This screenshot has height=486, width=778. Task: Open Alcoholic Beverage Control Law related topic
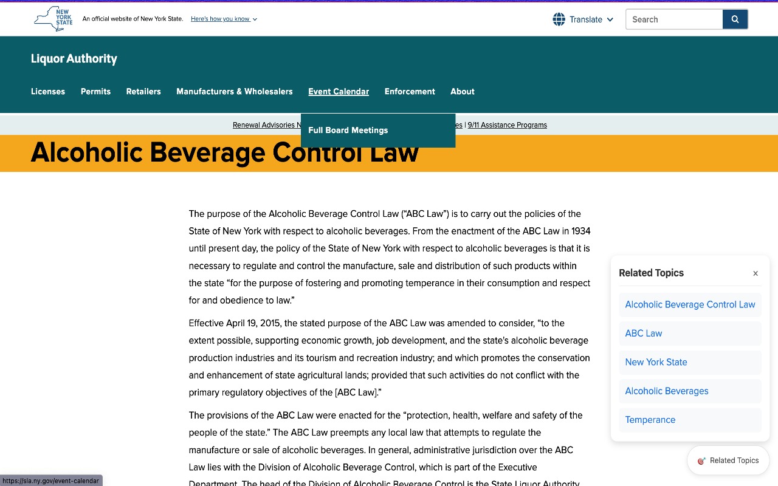tap(690, 304)
